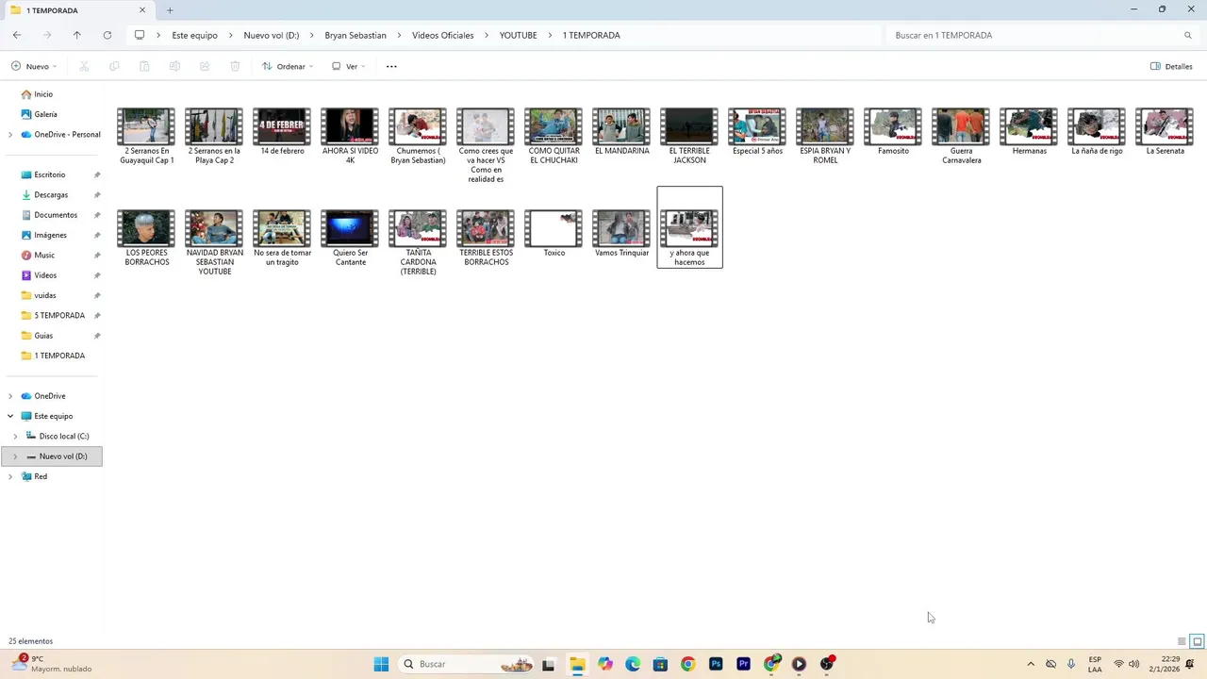Open Galería in the sidebar
This screenshot has height=679, width=1207.
click(45, 114)
